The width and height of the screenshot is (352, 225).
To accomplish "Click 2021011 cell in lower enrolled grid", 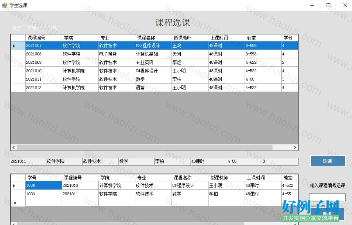I will 80,194.
